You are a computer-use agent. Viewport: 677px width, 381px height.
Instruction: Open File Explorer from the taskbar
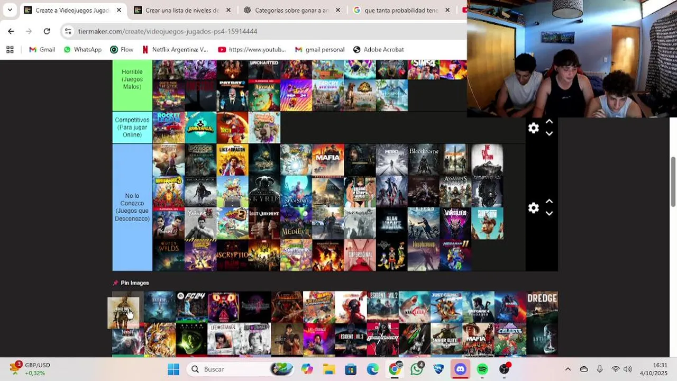point(329,369)
